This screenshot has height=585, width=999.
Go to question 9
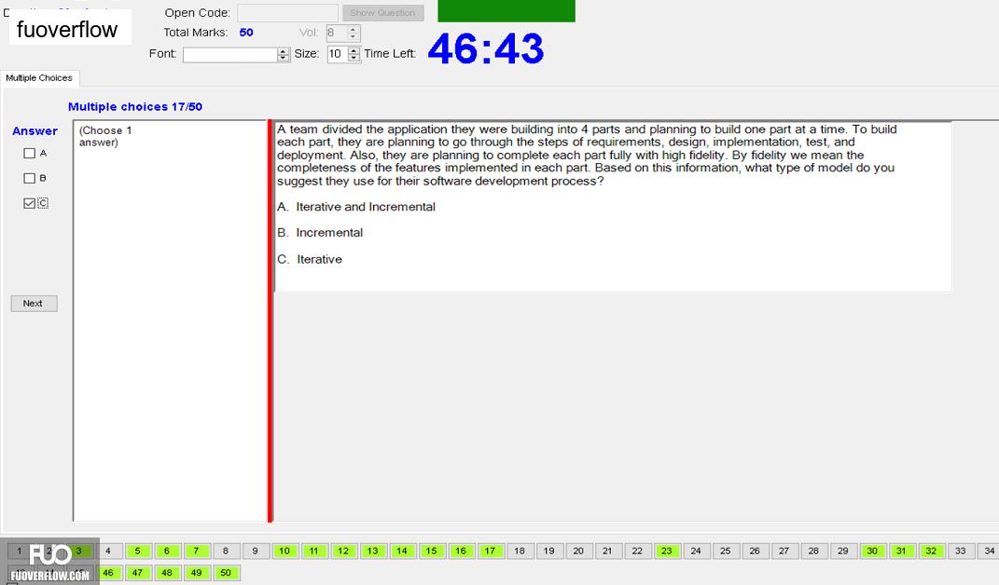(255, 551)
